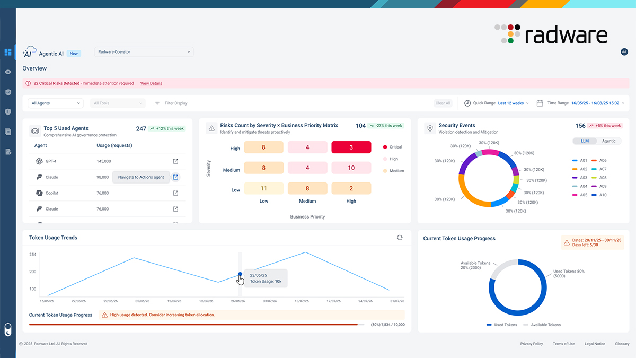The image size is (636, 358).
Task: Open the All Agents dropdown
Action: click(x=56, y=103)
